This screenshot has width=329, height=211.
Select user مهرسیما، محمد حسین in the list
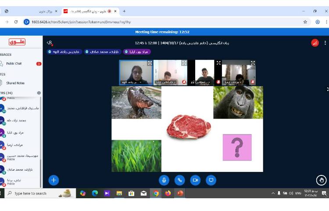[21, 157]
